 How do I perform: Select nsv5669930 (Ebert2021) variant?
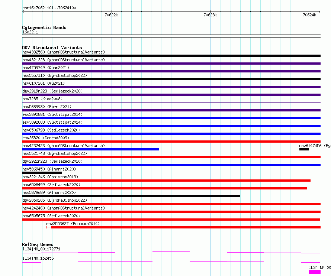[47, 107]
